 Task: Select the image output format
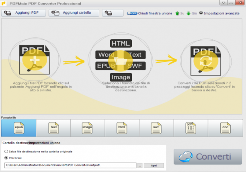[x=88, y=128]
